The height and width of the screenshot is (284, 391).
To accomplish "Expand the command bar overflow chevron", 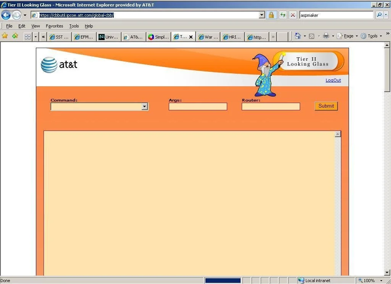I will click(388, 34).
